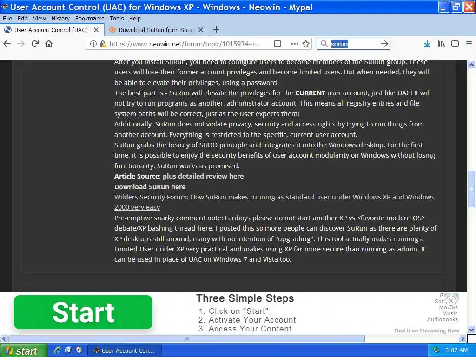Click the Article Source label
This screenshot has width=476, height=357.
click(137, 176)
